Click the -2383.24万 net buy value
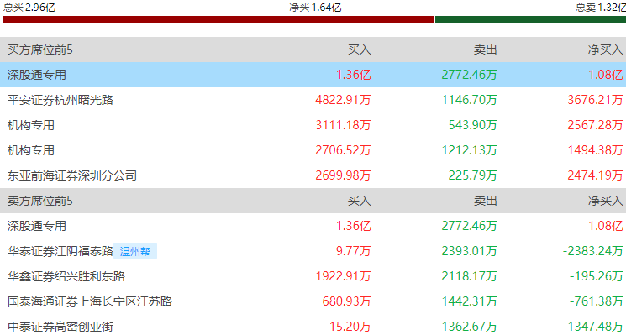Image resolution: width=626 pixels, height=335 pixels. tap(594, 251)
